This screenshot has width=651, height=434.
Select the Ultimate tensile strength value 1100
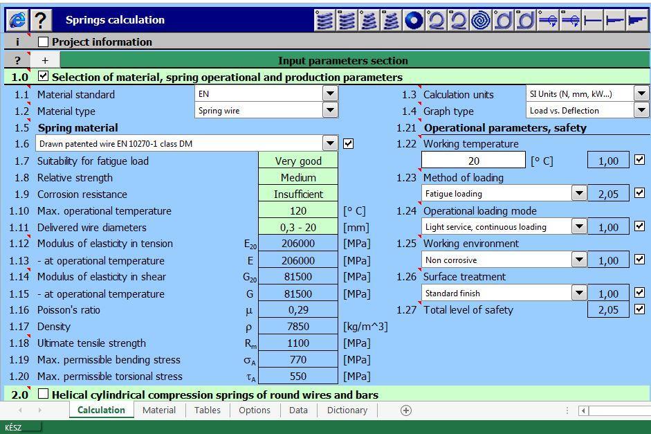[x=298, y=343]
